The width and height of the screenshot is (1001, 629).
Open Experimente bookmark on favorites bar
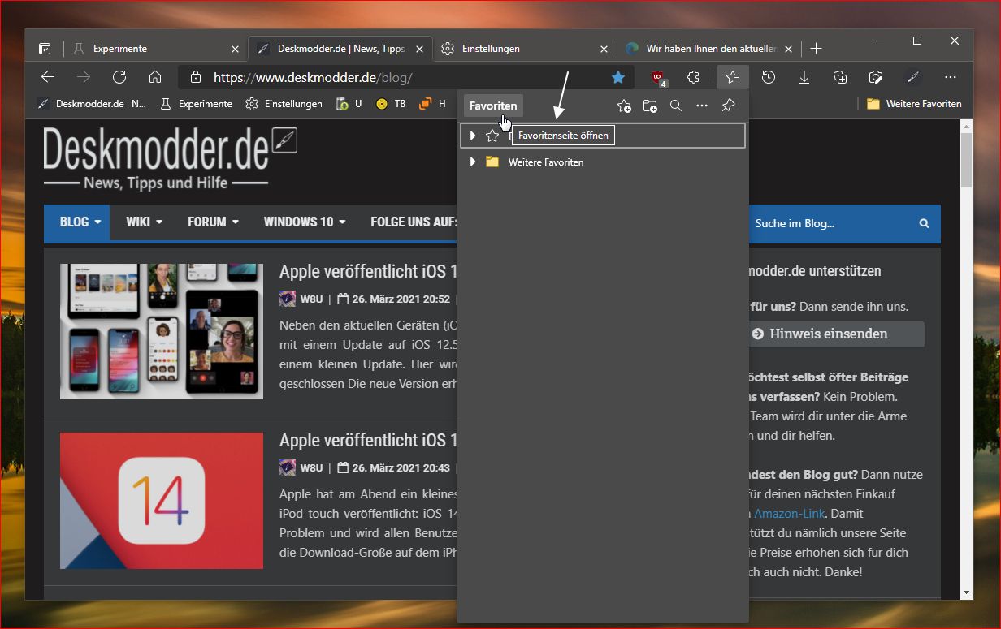(x=196, y=104)
